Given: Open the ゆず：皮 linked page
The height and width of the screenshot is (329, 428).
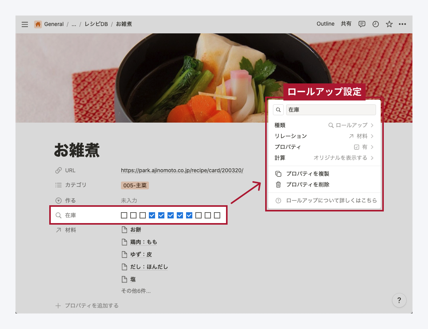Looking at the screenshot, I should [141, 255].
